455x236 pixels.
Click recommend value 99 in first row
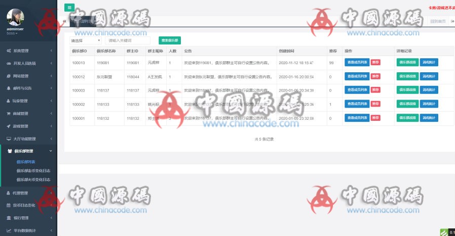331,63
